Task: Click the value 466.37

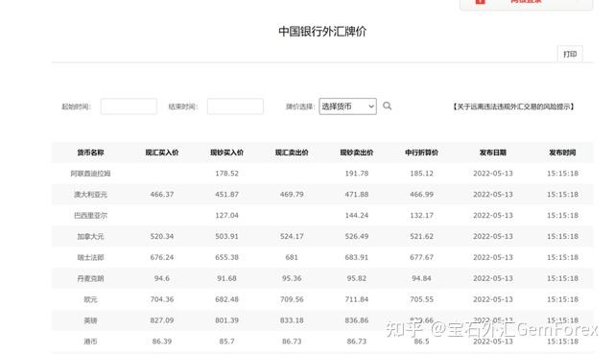Action: [x=162, y=194]
